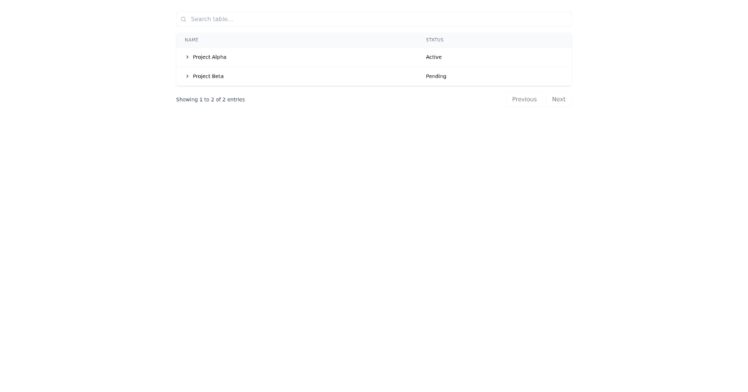Viewport: 748px width, 392px height.
Task: Click the Active status of Project Alpha
Action: click(433, 57)
